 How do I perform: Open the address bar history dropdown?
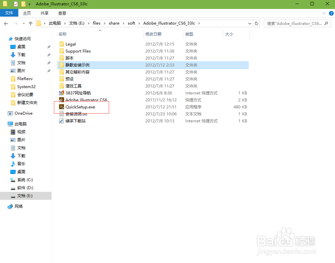[250, 23]
